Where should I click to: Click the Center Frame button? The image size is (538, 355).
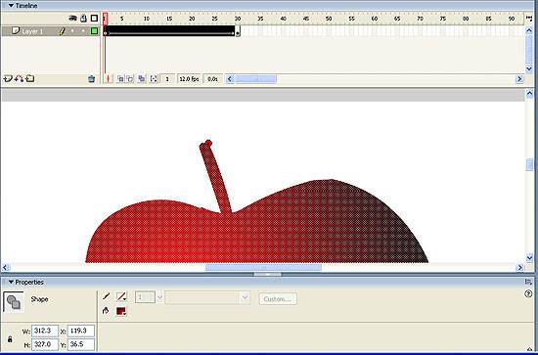(108, 79)
